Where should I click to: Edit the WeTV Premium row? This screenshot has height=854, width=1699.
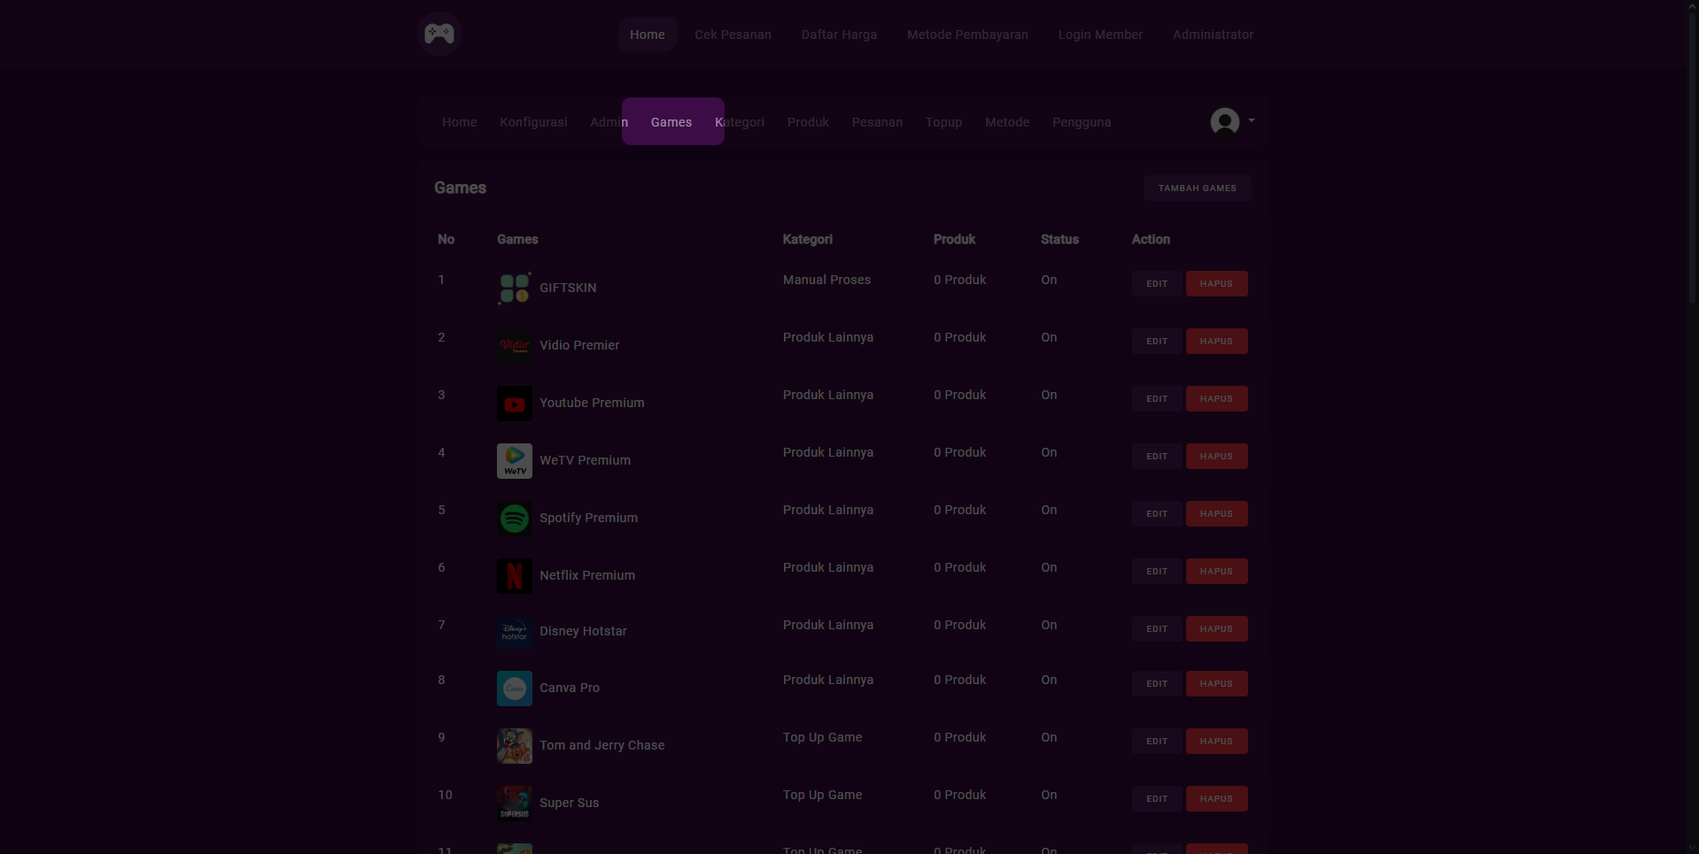point(1157,457)
